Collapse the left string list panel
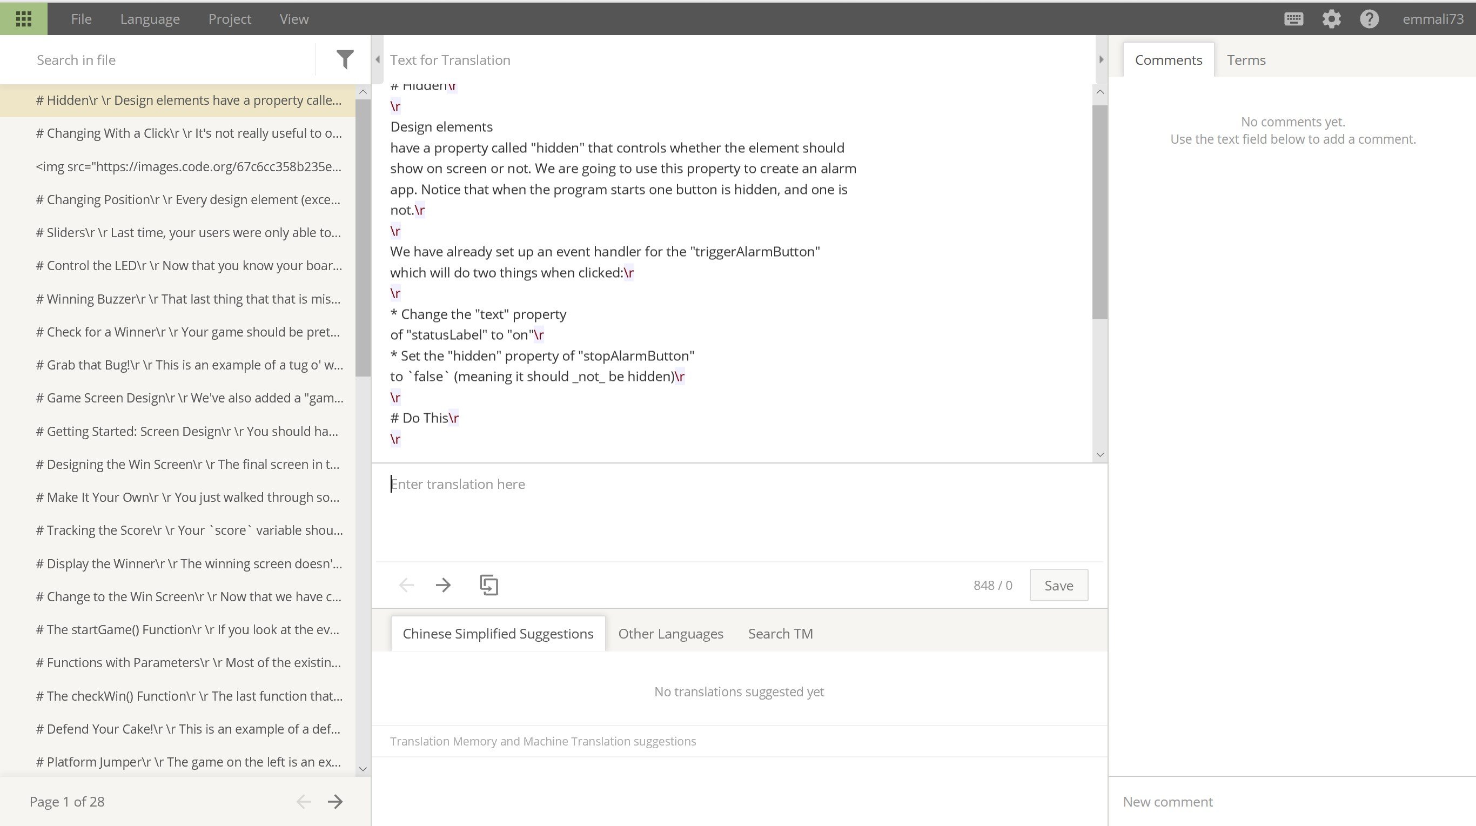1476x826 pixels. pyautogui.click(x=378, y=59)
